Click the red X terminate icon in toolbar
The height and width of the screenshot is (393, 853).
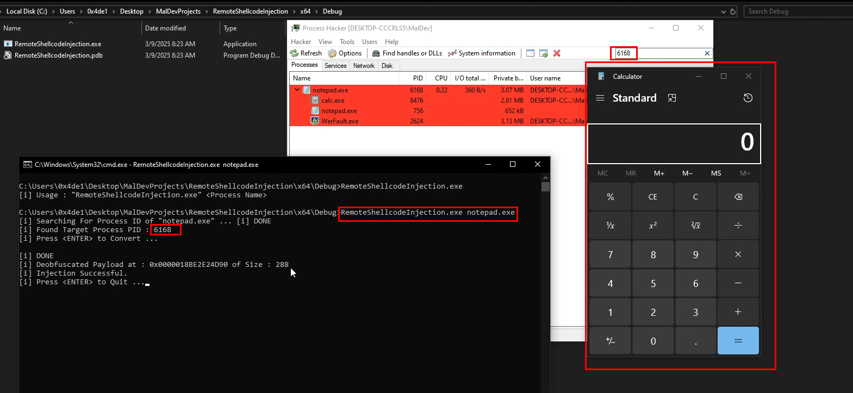click(557, 53)
